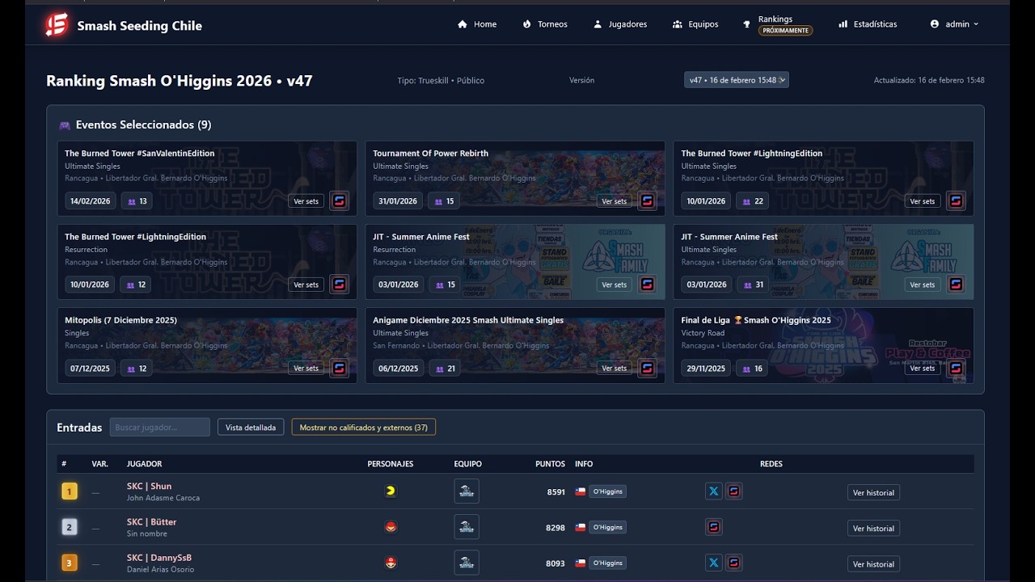Click attendee count 13 on SanValentinEdition card

136,201
